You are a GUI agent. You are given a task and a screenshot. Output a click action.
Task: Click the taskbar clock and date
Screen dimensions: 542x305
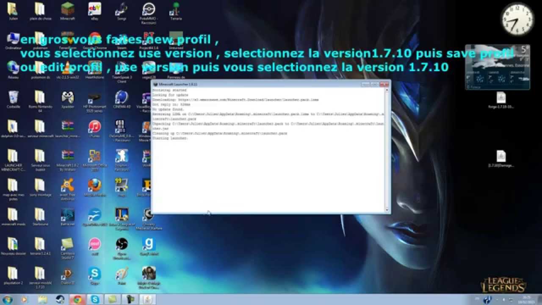(x=527, y=299)
